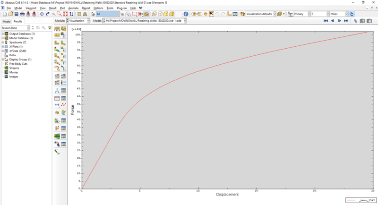The height and width of the screenshot is (205, 378).
Task: Expand the Model Database tree node
Action: click(3, 38)
